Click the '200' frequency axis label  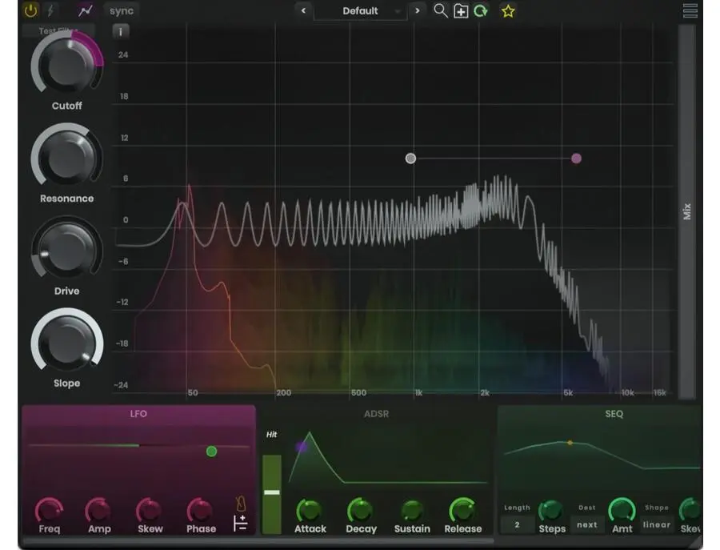coord(283,392)
